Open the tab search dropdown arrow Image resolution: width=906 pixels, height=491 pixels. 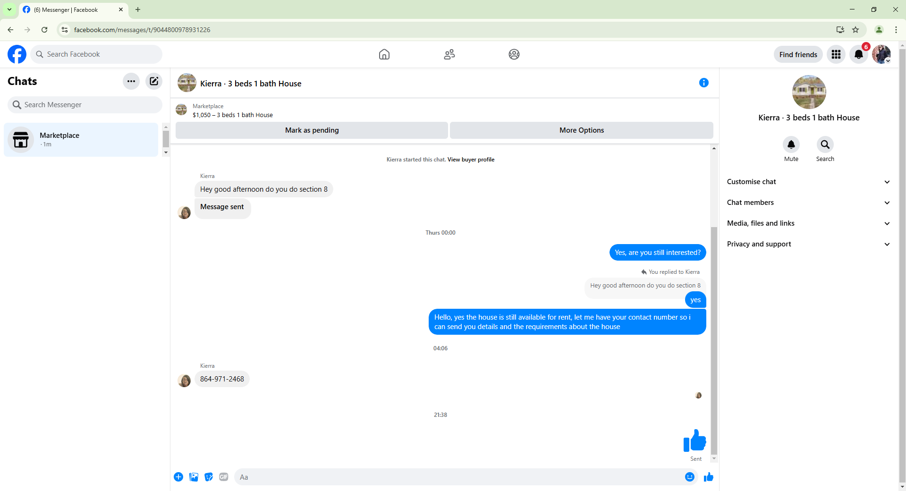tap(9, 9)
